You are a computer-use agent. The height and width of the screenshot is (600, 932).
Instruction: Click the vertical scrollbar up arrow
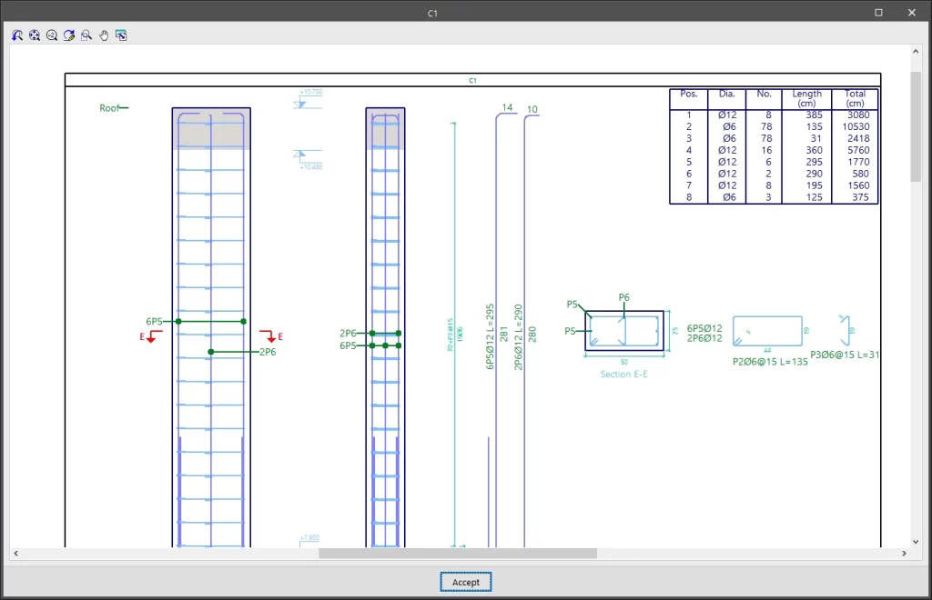pyautogui.click(x=916, y=52)
